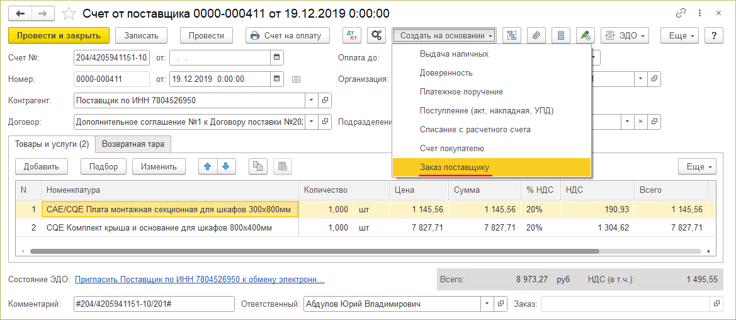
Task: Move row down arrow
Action: click(226, 166)
